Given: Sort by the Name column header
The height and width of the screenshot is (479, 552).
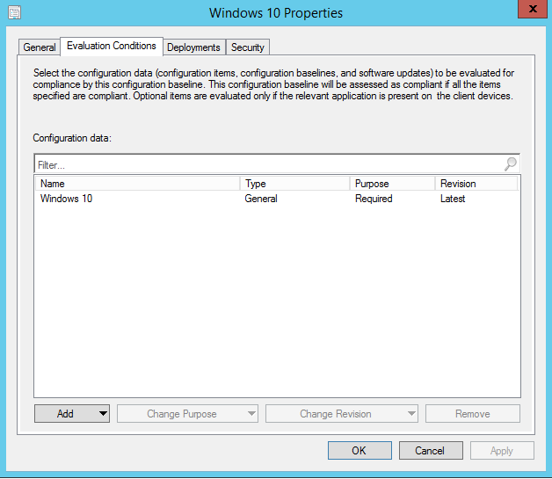Looking at the screenshot, I should (x=137, y=184).
